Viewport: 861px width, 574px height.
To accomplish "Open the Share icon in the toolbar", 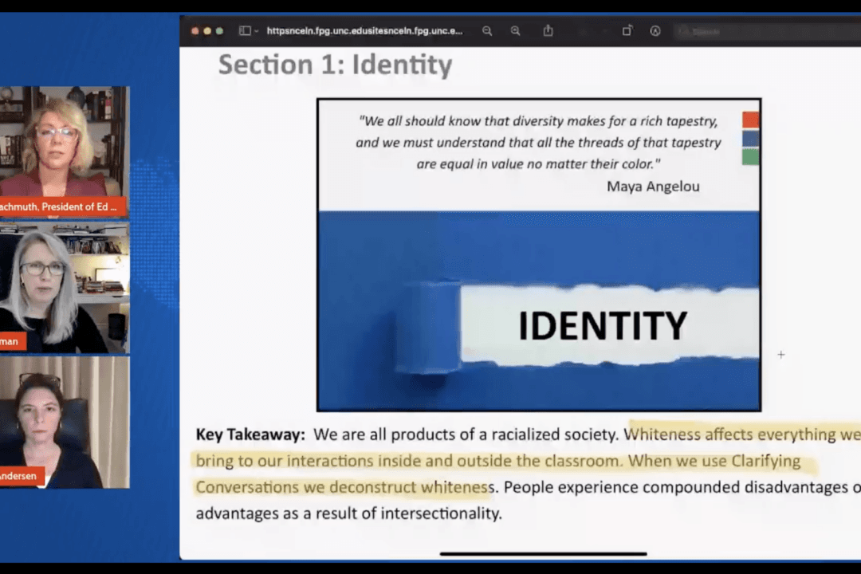I will pyautogui.click(x=548, y=31).
